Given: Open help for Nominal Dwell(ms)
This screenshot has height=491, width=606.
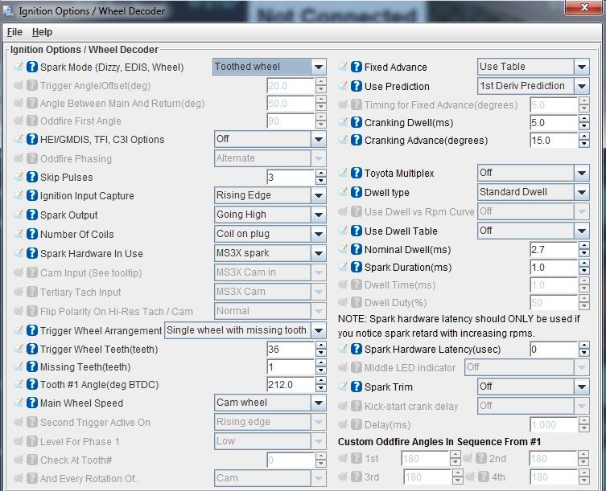Looking at the screenshot, I should click(357, 249).
